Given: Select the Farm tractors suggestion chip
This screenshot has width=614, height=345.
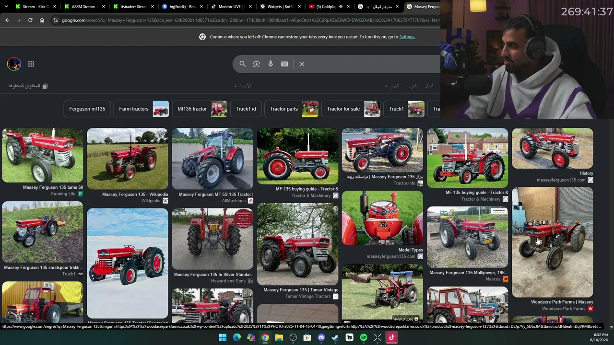Looking at the screenshot, I should click(142, 109).
